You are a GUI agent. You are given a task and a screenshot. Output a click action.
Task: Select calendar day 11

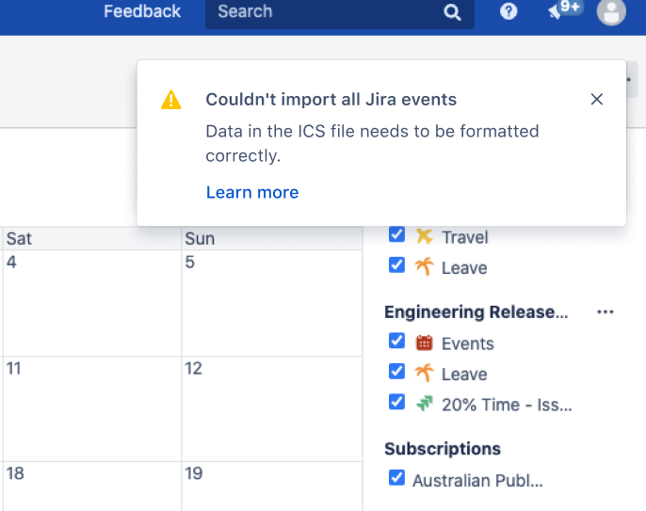click(x=92, y=408)
